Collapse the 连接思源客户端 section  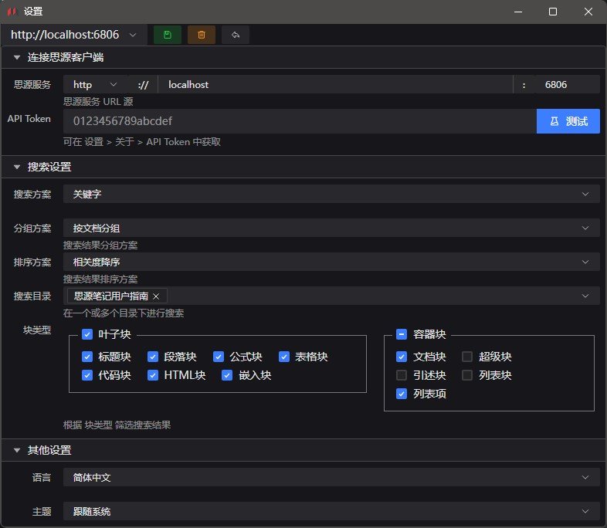point(17,58)
